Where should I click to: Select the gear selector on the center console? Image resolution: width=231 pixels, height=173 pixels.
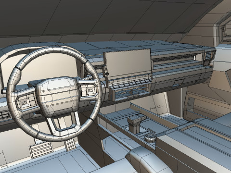(x=137, y=123)
